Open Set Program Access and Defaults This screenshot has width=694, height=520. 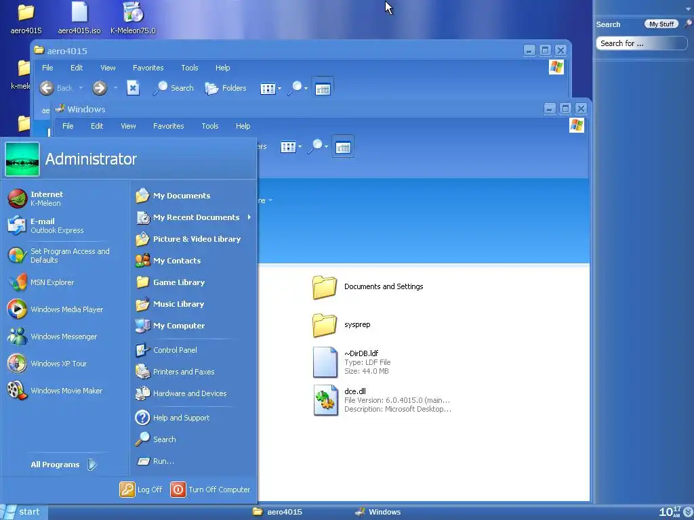(58, 255)
